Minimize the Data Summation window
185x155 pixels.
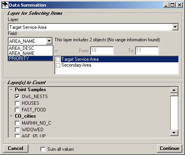click(166, 5)
